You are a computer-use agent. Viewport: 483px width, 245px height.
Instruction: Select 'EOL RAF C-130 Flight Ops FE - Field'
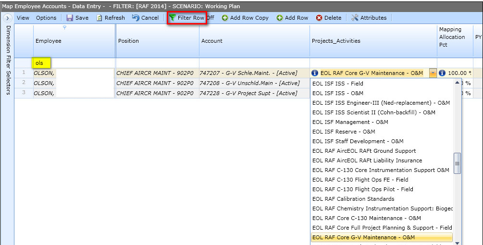pyautogui.click(x=382, y=180)
